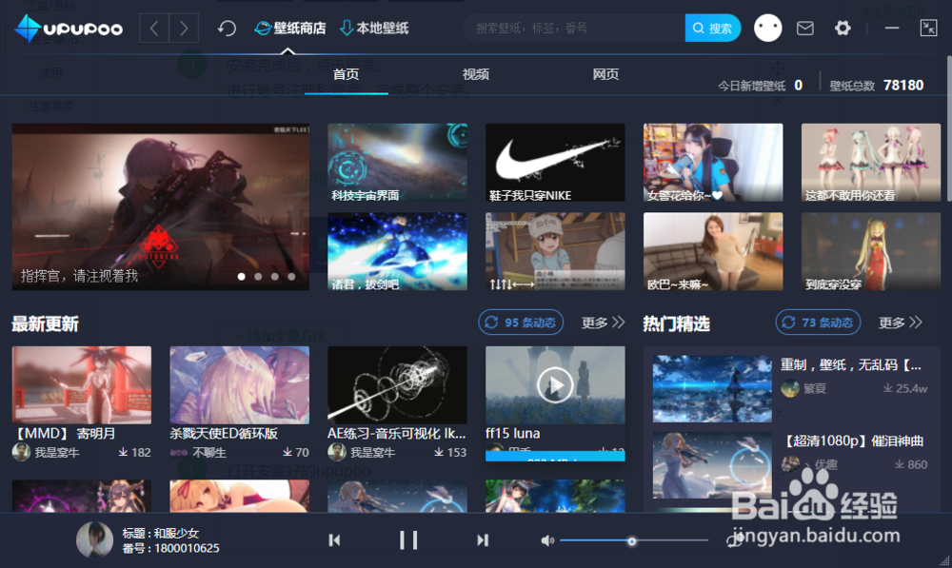Click the 今日新增壁纸 count

click(x=799, y=86)
